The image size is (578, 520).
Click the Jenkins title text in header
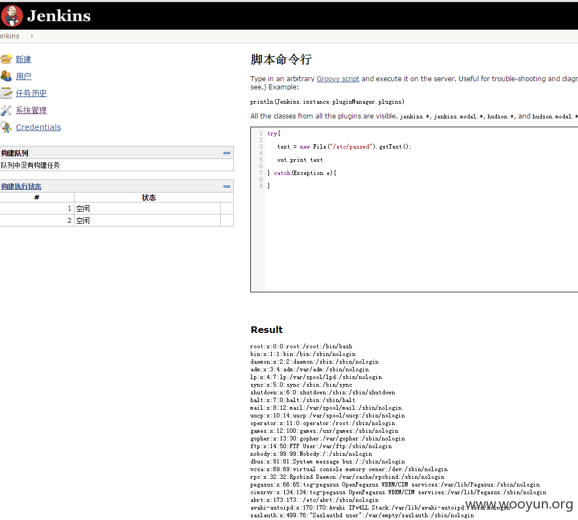click(x=59, y=16)
